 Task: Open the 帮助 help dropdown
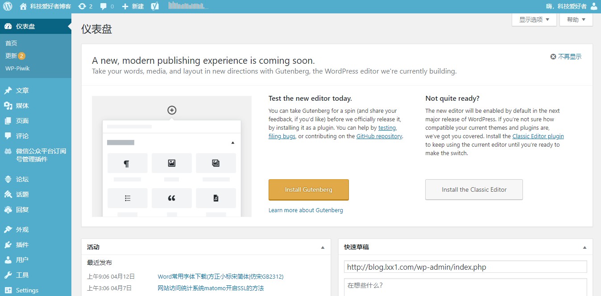click(x=576, y=20)
